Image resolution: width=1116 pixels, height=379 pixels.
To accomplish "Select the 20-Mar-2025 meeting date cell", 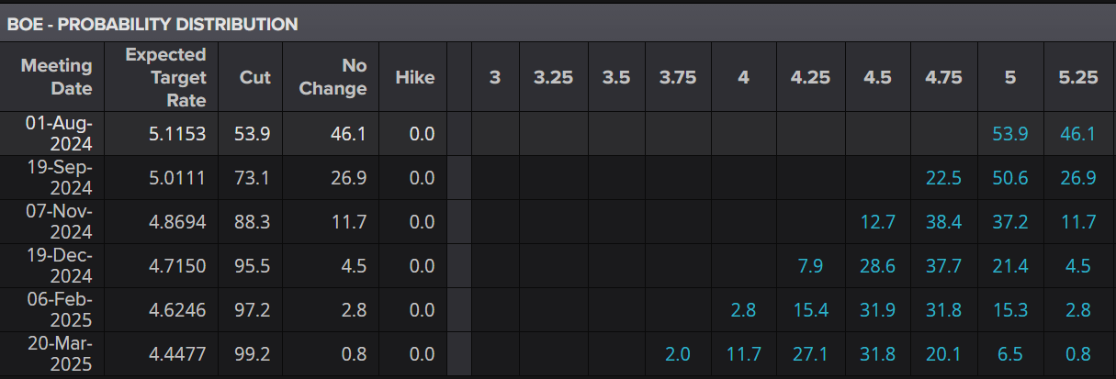I will (59, 354).
